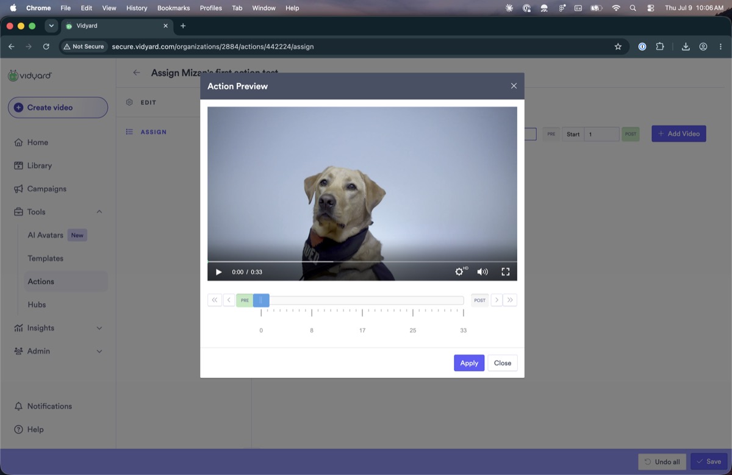Open the History menu
The image size is (732, 475).
tap(137, 8)
